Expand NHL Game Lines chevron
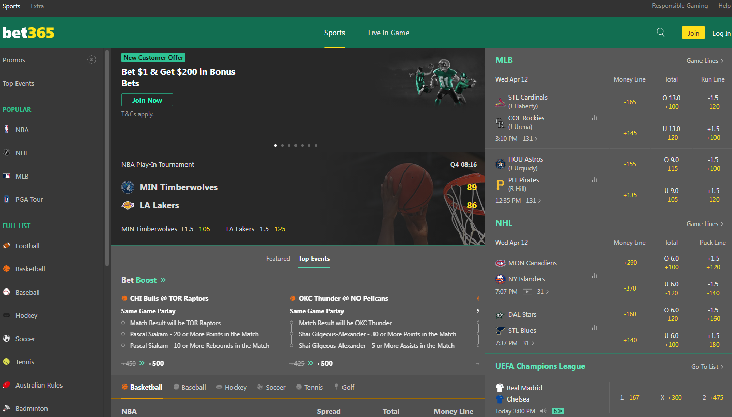Image resolution: width=732 pixels, height=417 pixels. coord(722,224)
